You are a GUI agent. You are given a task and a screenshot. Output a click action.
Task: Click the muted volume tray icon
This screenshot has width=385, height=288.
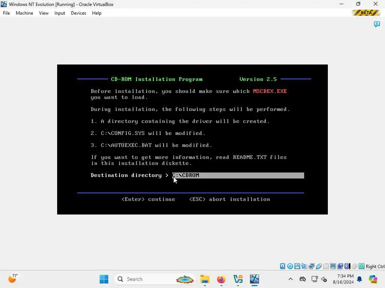[324, 279]
